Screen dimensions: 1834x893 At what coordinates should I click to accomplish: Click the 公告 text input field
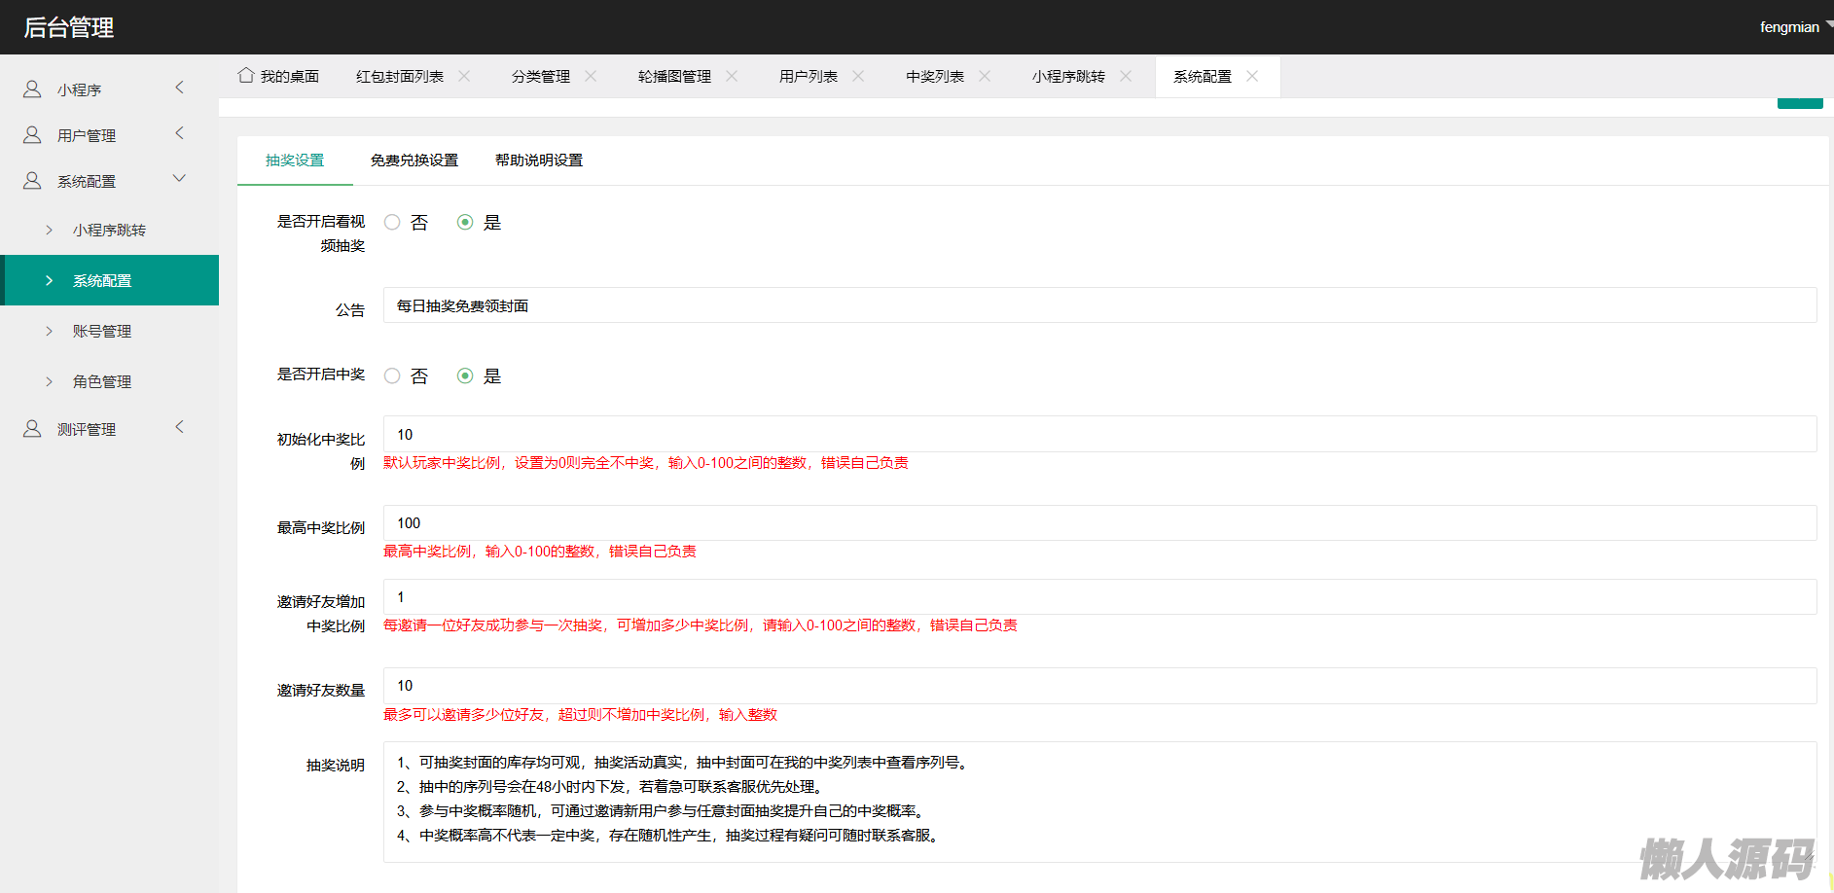1099,305
